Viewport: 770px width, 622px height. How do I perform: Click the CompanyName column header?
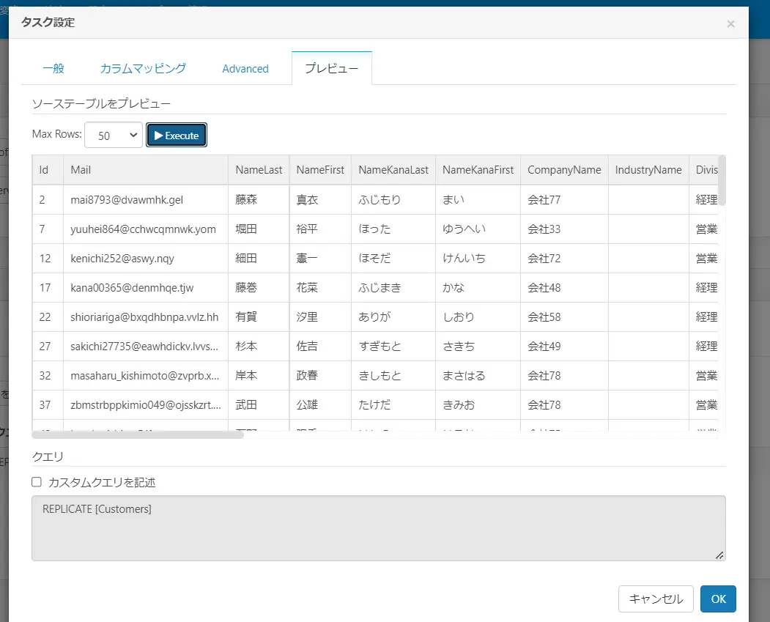coord(564,170)
